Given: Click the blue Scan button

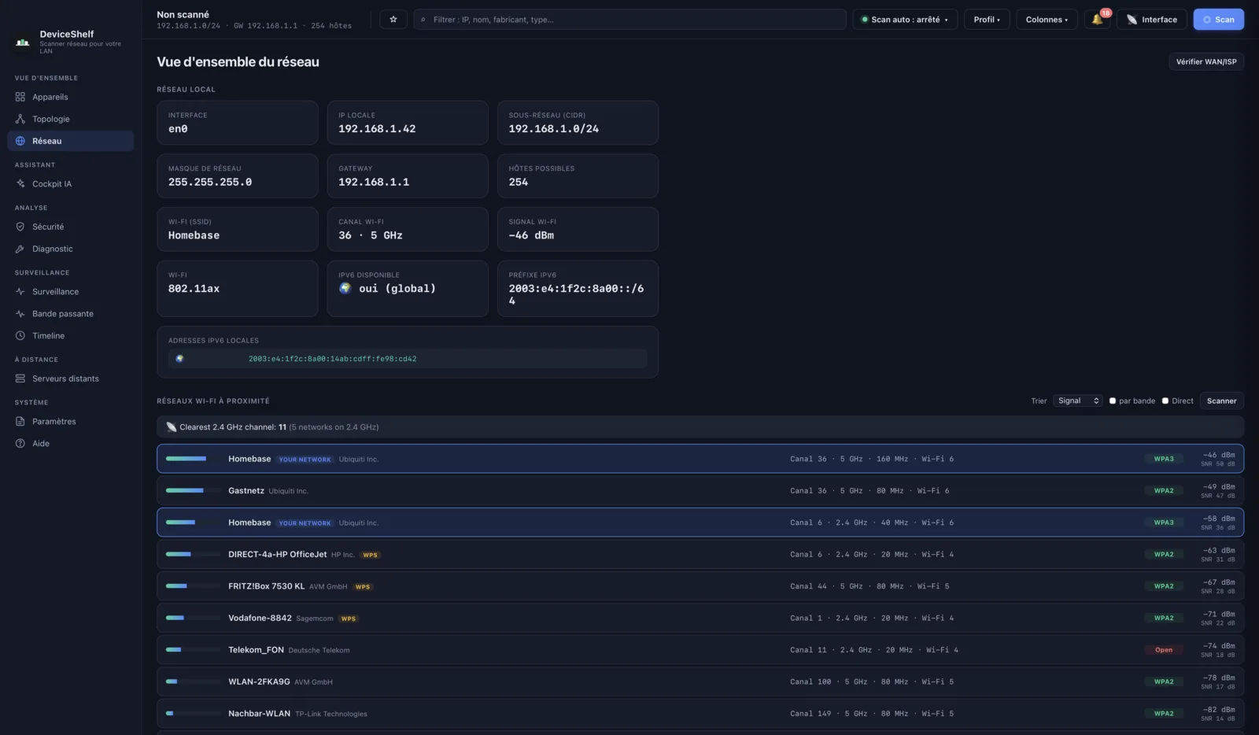Looking at the screenshot, I should click(1218, 19).
